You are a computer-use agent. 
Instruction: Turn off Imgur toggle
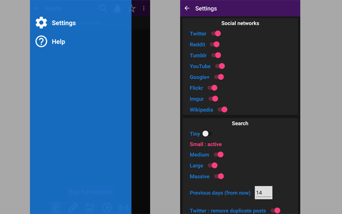[213, 98]
